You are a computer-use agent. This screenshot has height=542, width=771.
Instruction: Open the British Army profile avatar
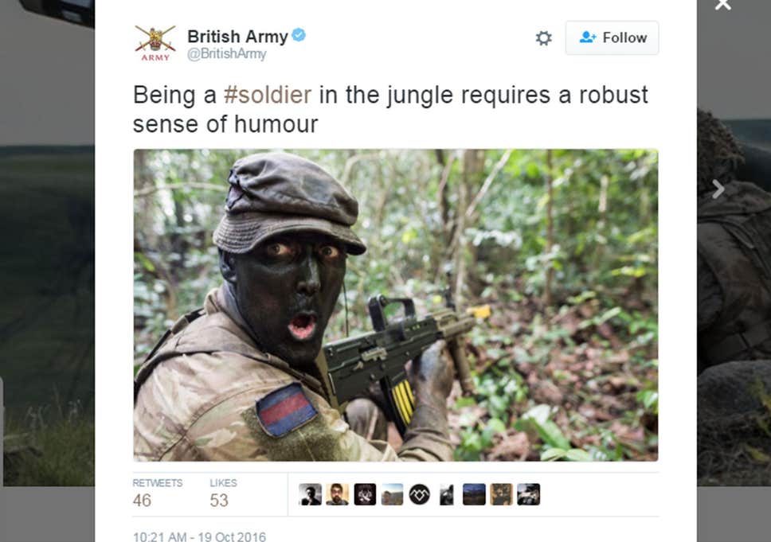click(x=155, y=43)
